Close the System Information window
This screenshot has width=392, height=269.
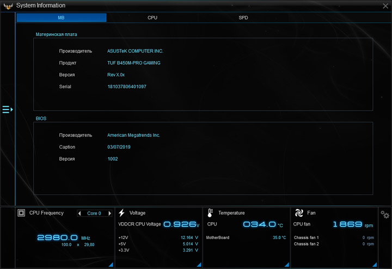pos(385,6)
